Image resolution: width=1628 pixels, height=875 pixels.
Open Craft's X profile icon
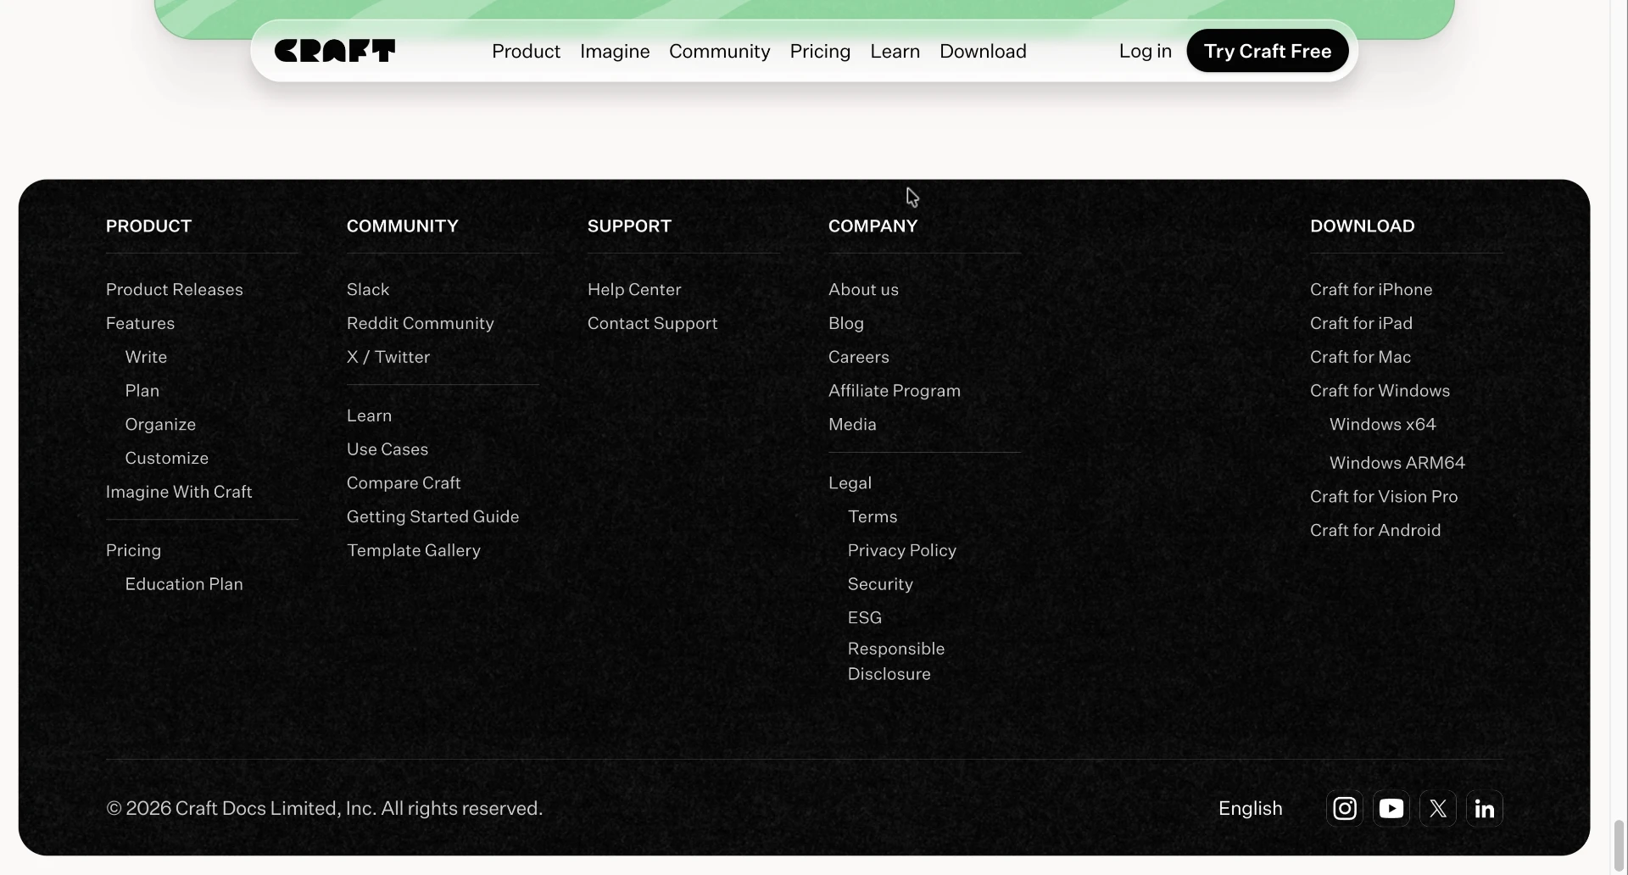1438,808
